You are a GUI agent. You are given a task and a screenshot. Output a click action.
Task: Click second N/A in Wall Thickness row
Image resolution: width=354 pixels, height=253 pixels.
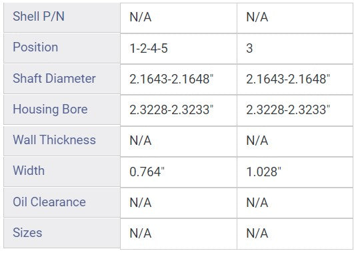[x=257, y=141]
